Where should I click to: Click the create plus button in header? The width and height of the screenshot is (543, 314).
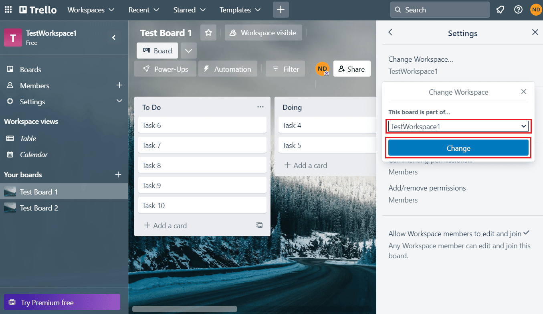coord(281,10)
